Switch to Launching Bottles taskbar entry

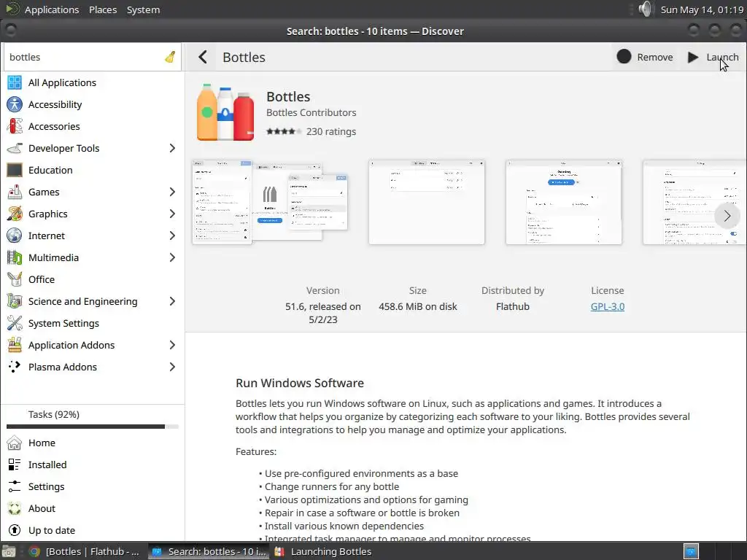click(x=324, y=551)
